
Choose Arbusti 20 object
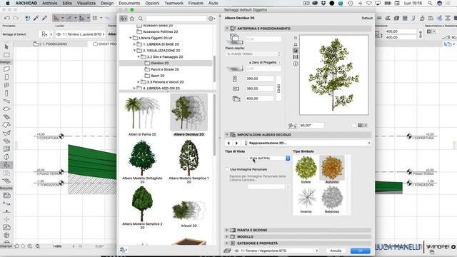coord(189,213)
